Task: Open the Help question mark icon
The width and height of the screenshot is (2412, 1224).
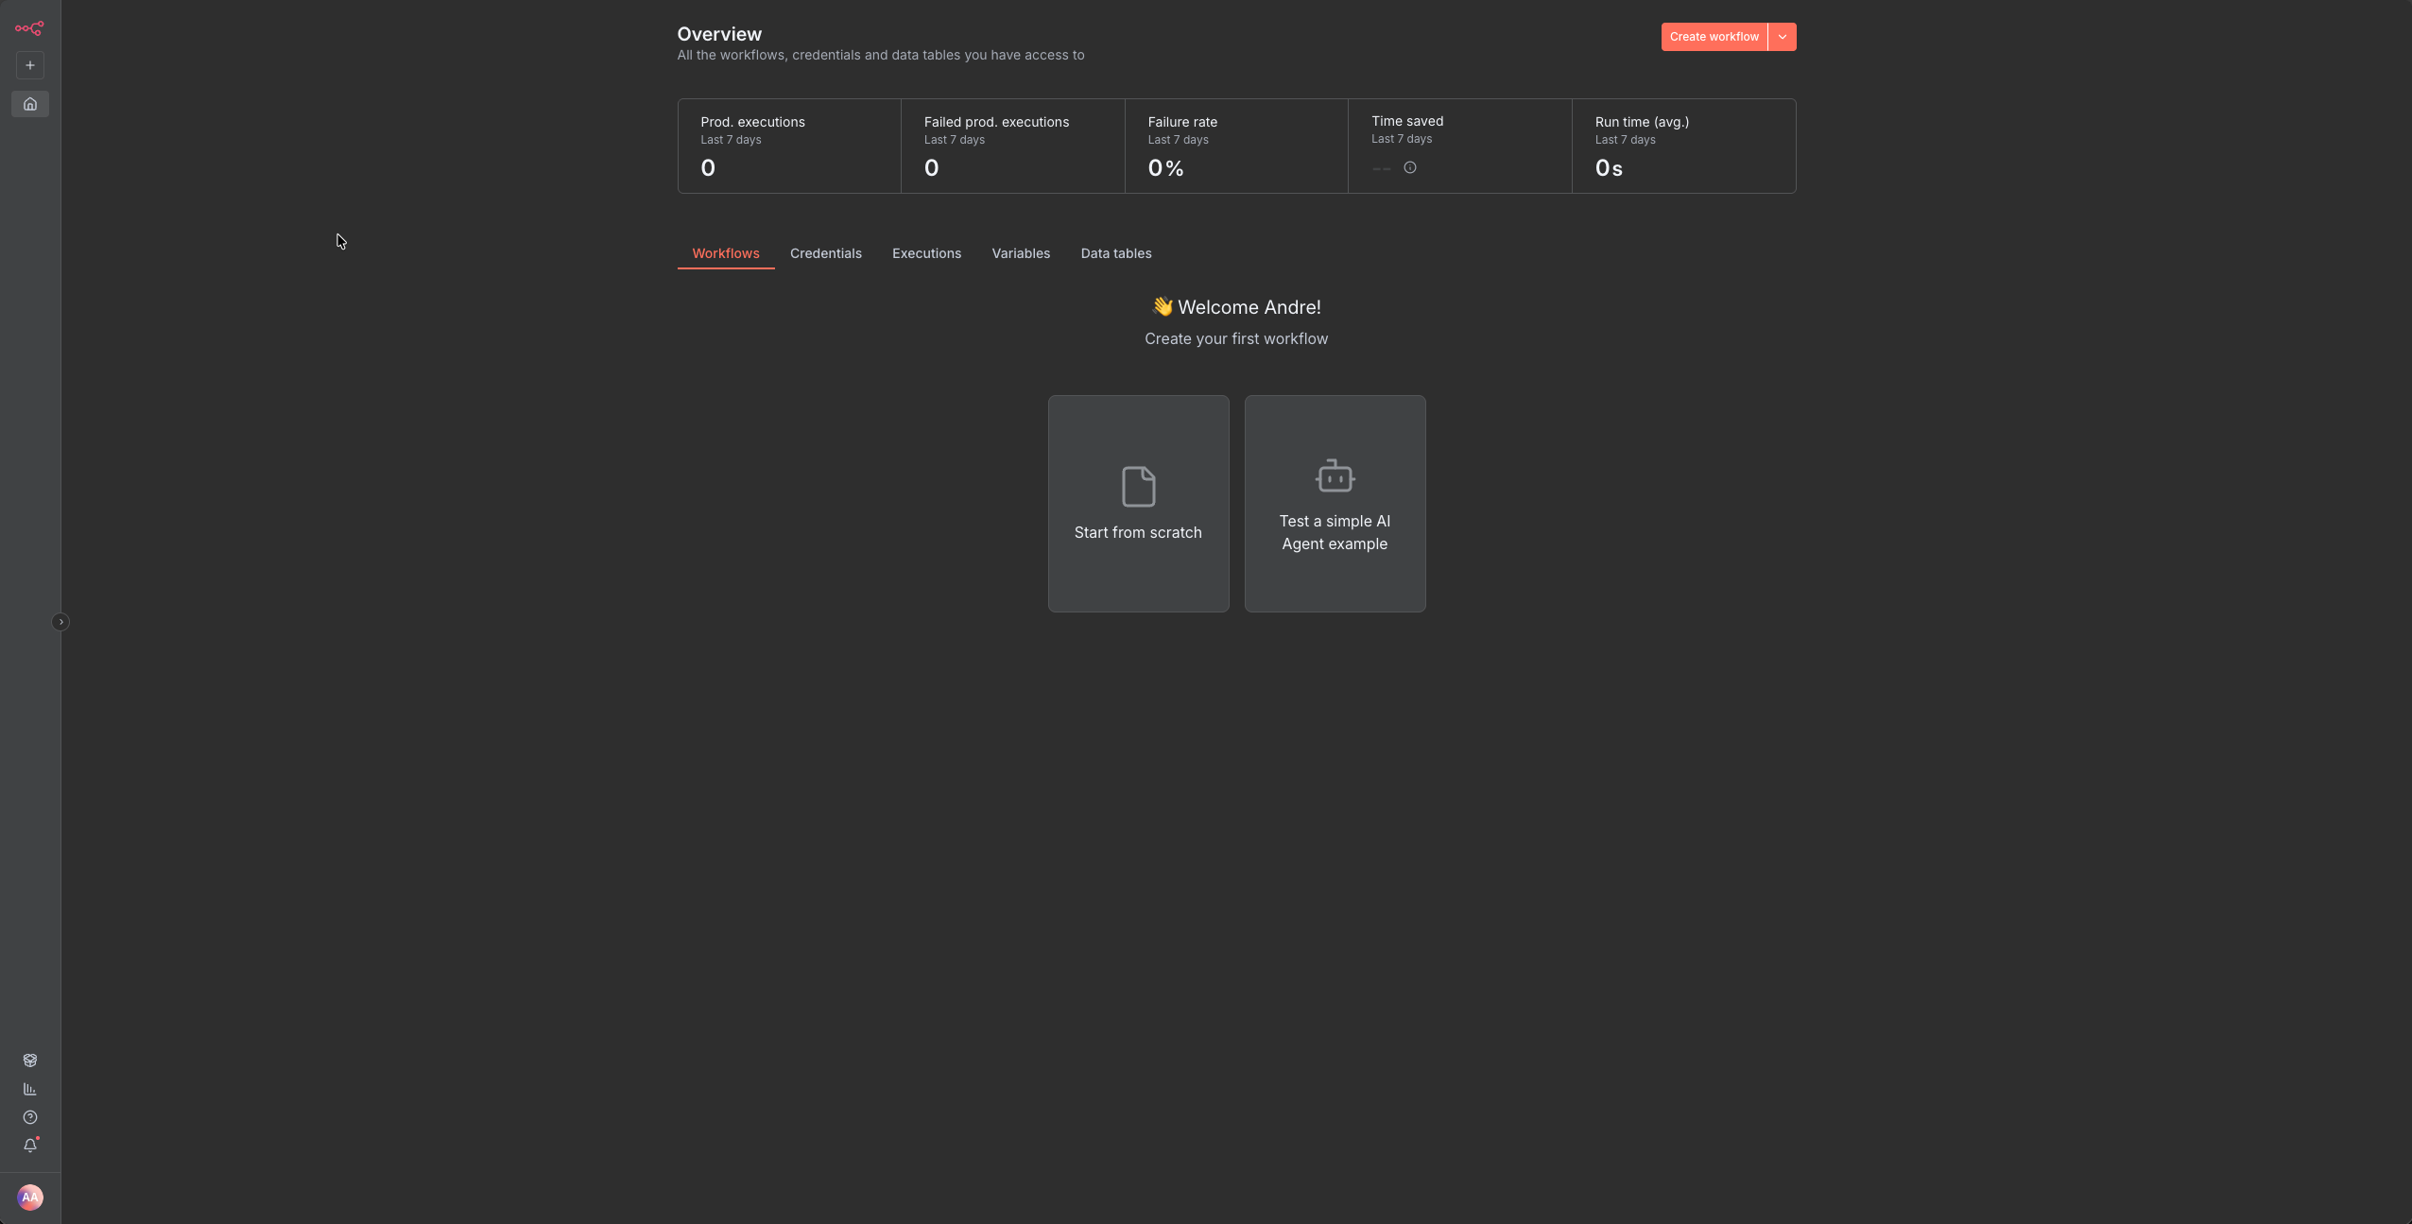Action: click(30, 1117)
